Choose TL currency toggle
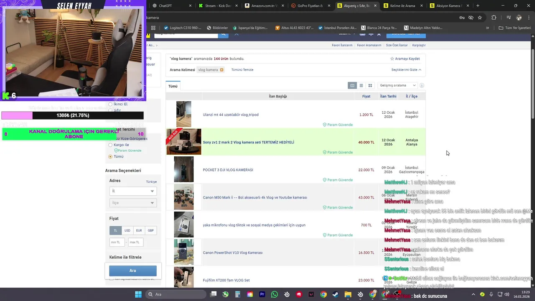The width and height of the screenshot is (535, 301). coord(115,230)
